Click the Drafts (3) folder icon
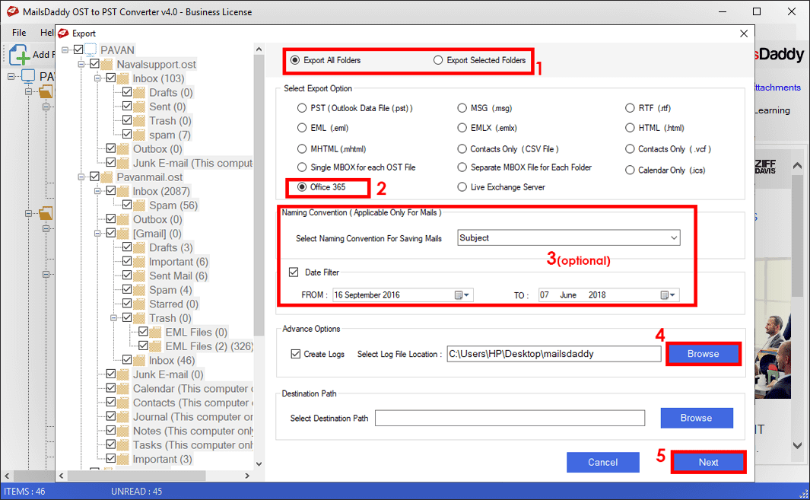The image size is (810, 500). pyautogui.click(x=139, y=247)
